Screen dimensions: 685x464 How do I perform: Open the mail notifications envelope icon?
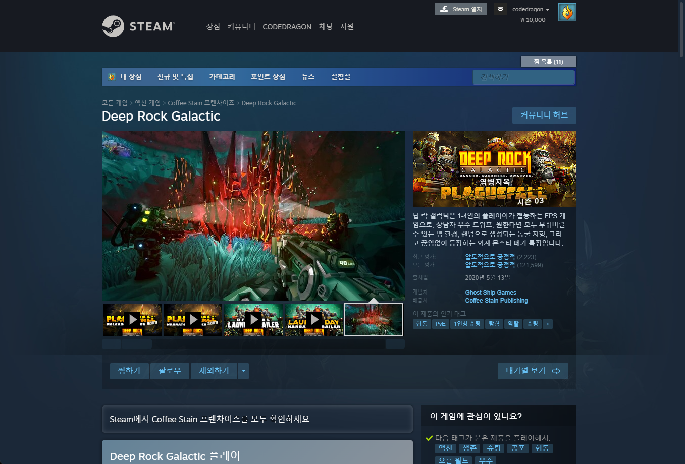click(500, 9)
